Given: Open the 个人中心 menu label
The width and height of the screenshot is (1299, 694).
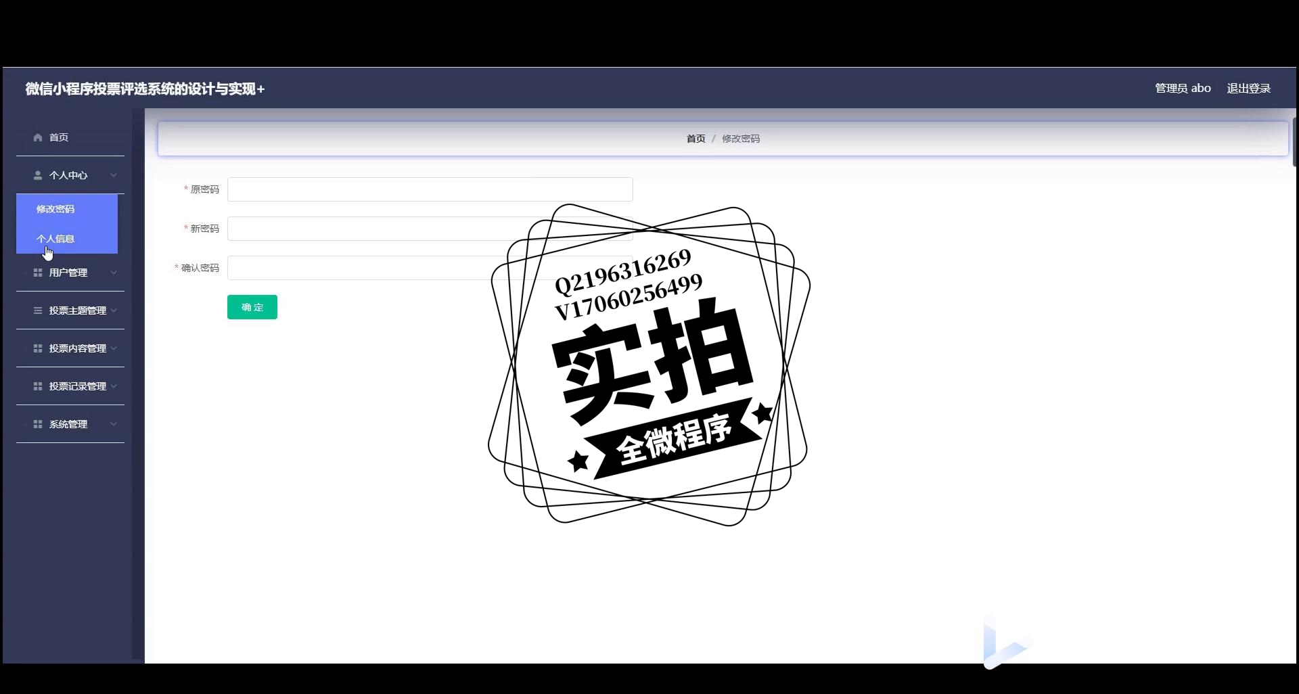Looking at the screenshot, I should point(68,175).
